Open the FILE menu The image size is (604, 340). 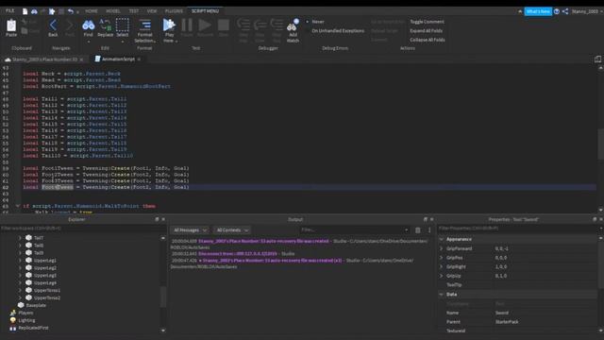pos(10,10)
